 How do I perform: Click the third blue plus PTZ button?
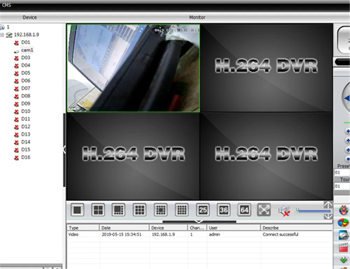[x=347, y=150]
